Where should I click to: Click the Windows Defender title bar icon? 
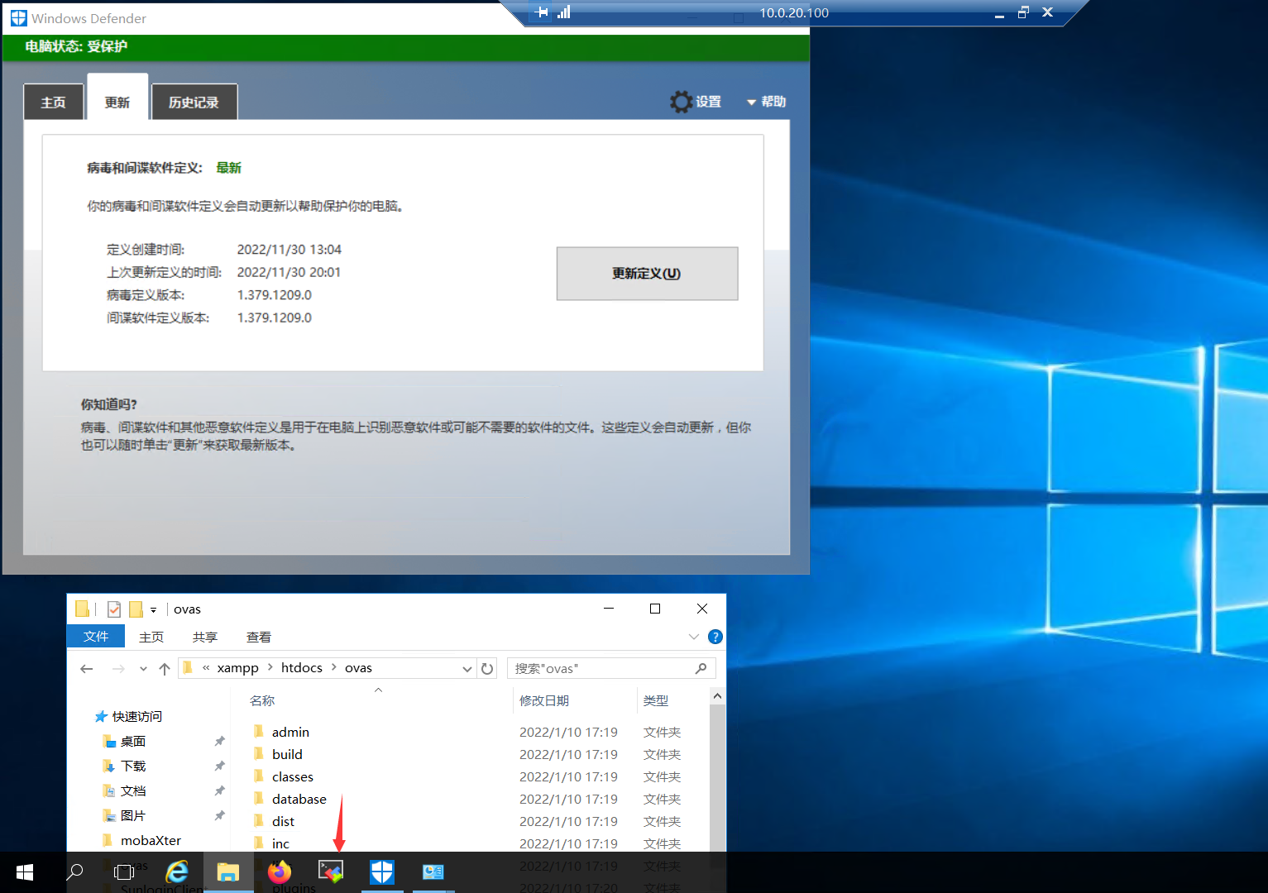click(x=18, y=18)
